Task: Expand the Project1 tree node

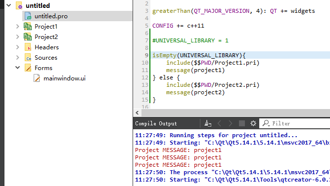Action: 18,27
